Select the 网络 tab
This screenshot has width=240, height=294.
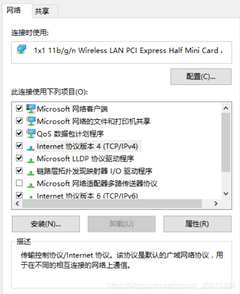(14, 10)
